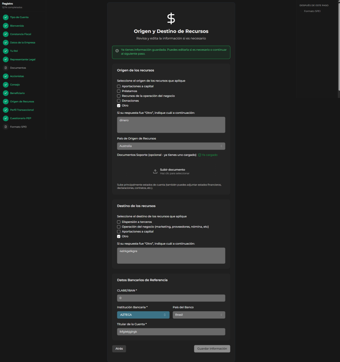The image size is (340, 362).
Task: Enable the Préstamos checkbox
Action: click(x=119, y=91)
